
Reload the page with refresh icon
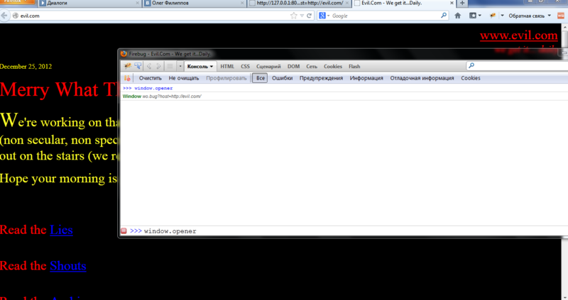pos(309,16)
